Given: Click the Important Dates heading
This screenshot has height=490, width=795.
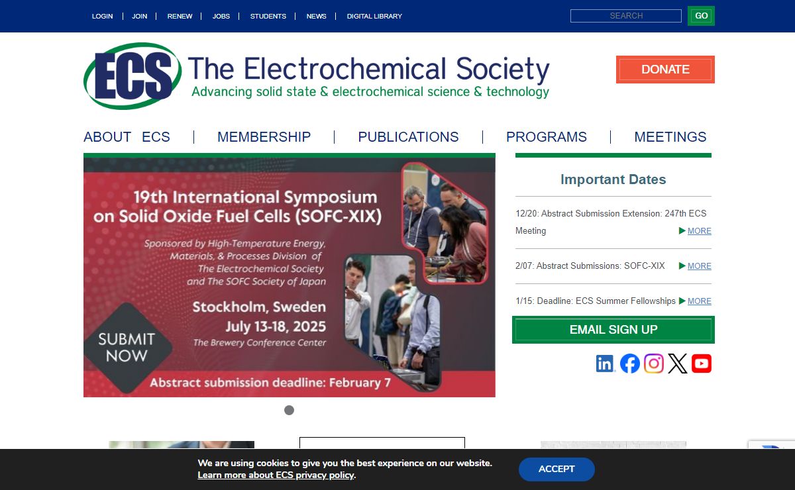Looking at the screenshot, I should (x=613, y=179).
